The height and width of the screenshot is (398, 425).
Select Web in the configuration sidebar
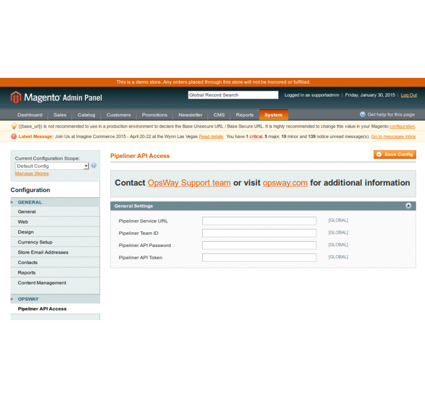pos(55,222)
